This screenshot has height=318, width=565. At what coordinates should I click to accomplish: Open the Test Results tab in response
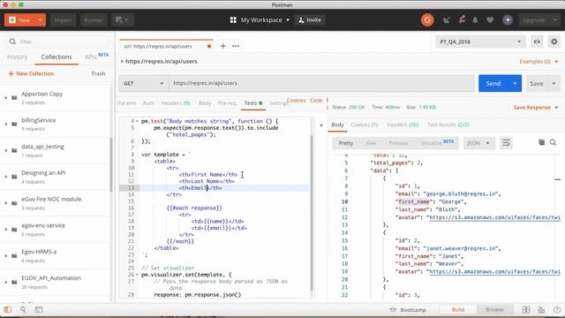tap(448, 125)
